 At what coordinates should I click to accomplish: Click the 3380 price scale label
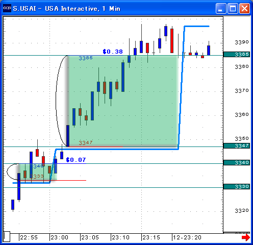(x=242, y=67)
